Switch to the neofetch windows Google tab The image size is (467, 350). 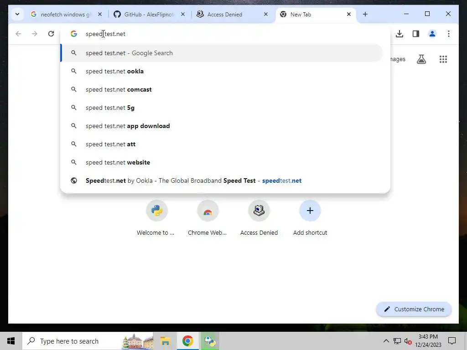point(67,14)
